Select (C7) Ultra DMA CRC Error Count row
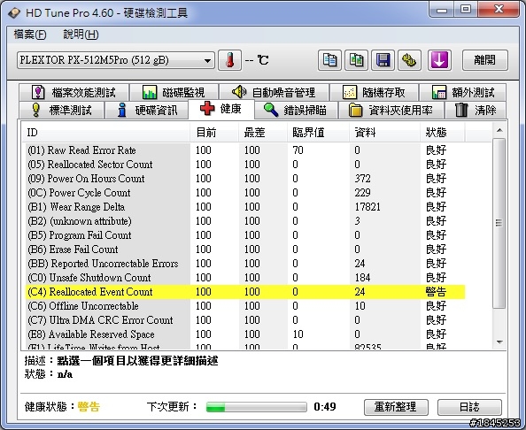This screenshot has height=430, width=526. pos(245,320)
